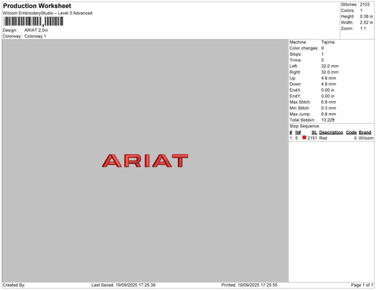The width and height of the screenshot is (376, 290).
Task: Click the ARIAT embroidery design preview
Action: point(145,161)
